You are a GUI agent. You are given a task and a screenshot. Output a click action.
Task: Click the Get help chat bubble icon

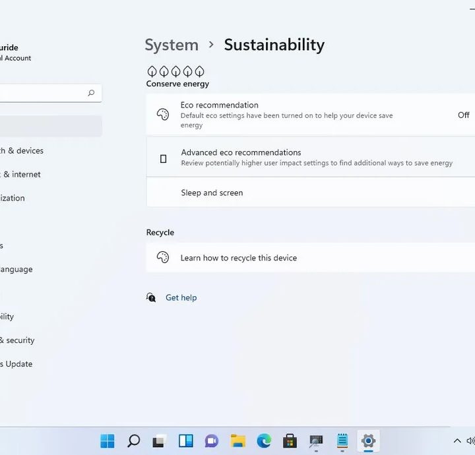tap(151, 297)
